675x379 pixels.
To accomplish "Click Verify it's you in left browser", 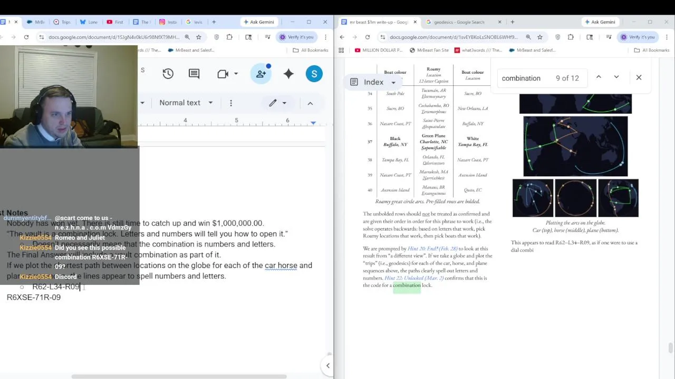I will (x=296, y=37).
